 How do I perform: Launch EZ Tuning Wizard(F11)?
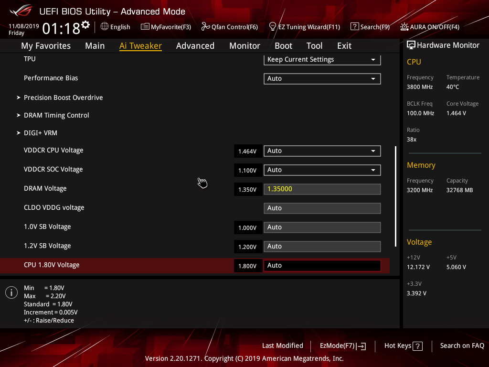pyautogui.click(x=304, y=27)
